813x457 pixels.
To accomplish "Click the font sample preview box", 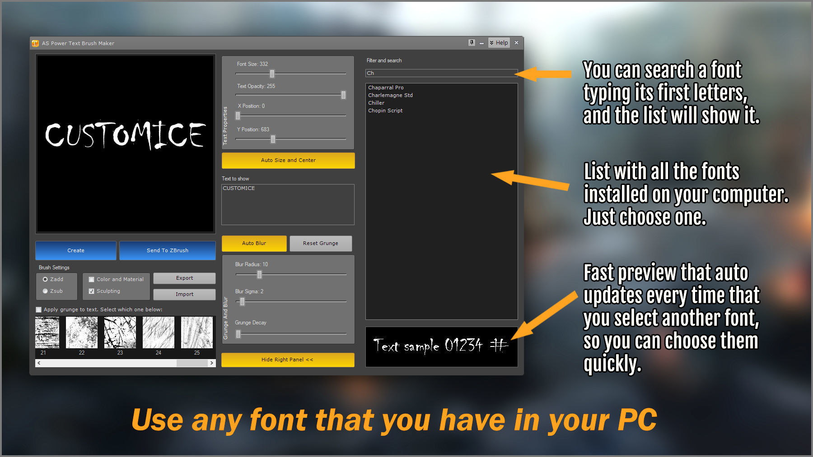I will [x=441, y=346].
